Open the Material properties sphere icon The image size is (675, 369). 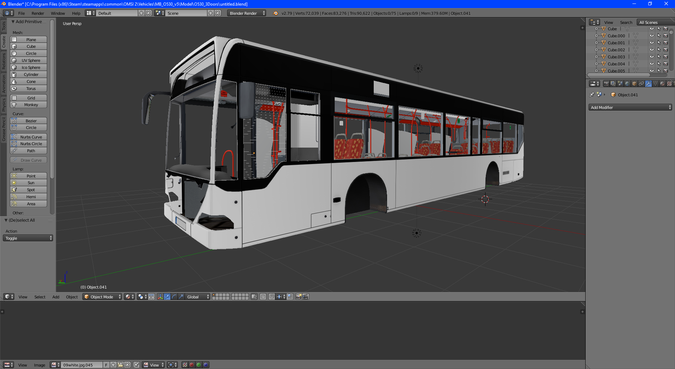click(662, 84)
